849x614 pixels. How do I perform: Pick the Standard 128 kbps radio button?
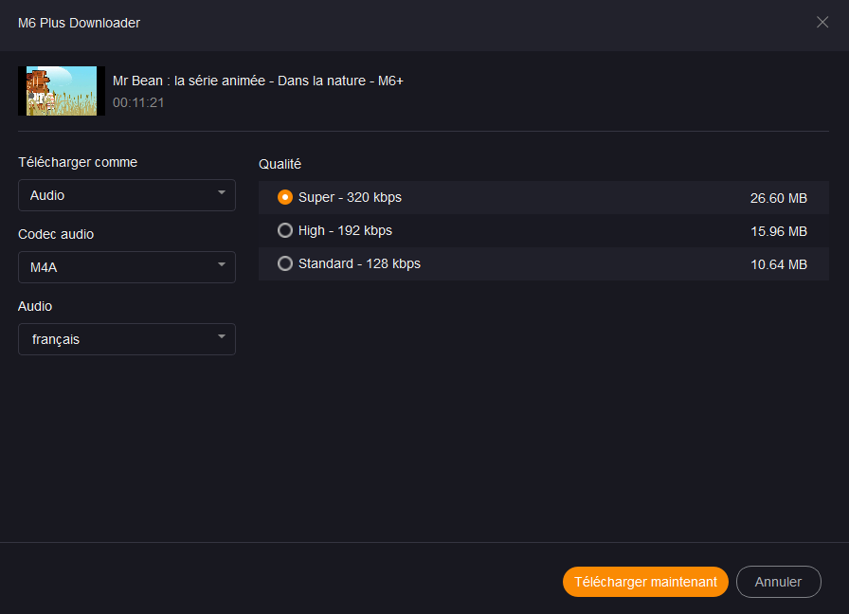click(285, 264)
